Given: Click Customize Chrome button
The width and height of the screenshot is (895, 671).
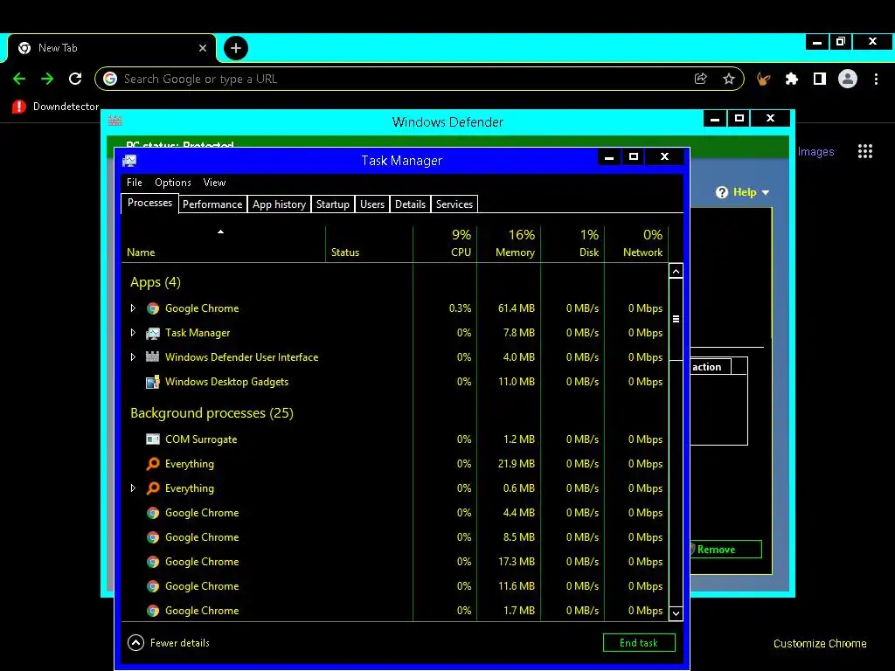Looking at the screenshot, I should click(820, 643).
